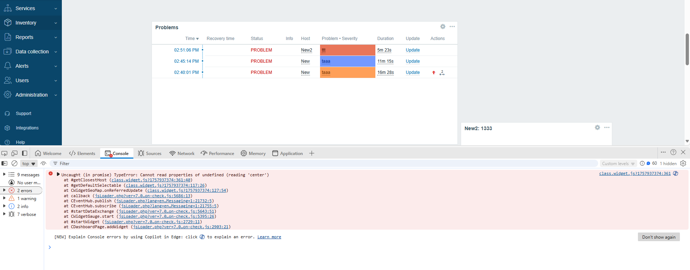Select the 2 info message group
The height and width of the screenshot is (270, 690).
pyautogui.click(x=22, y=206)
